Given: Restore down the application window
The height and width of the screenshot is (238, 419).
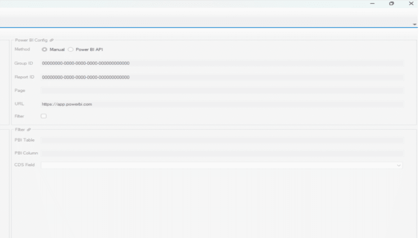Looking at the screenshot, I should 392,4.
